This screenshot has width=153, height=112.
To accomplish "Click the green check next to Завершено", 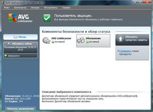I will click(5, 56).
